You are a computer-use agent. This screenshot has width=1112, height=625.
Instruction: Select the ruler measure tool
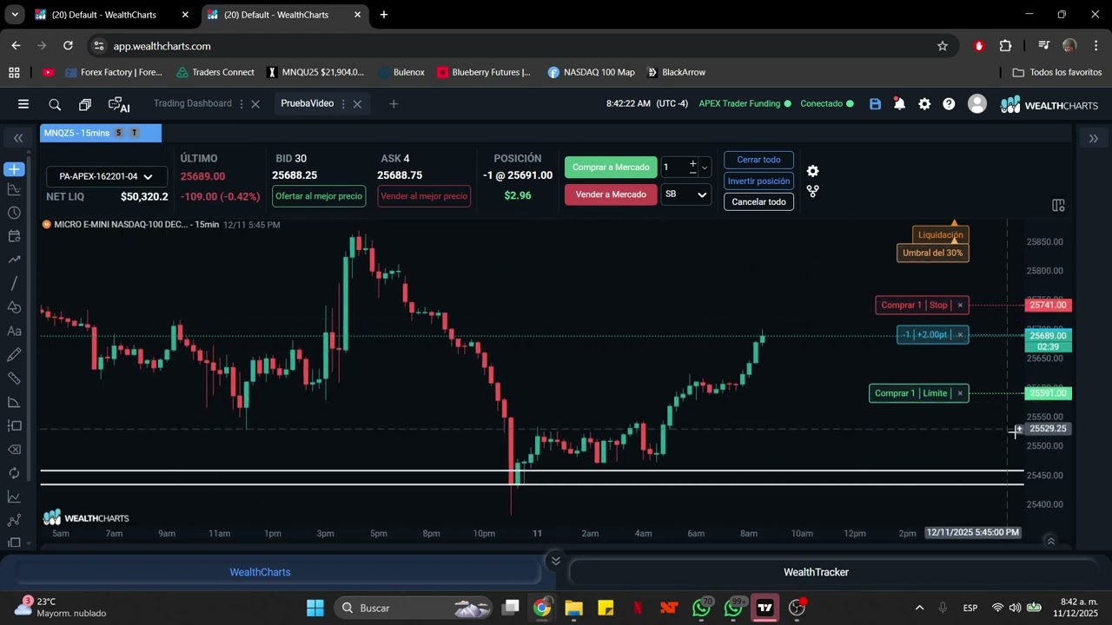[x=14, y=378]
